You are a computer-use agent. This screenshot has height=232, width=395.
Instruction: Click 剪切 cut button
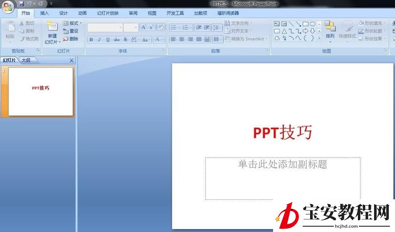click(x=27, y=23)
